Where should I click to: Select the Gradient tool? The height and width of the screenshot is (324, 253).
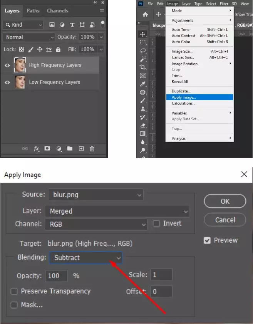(x=143, y=134)
